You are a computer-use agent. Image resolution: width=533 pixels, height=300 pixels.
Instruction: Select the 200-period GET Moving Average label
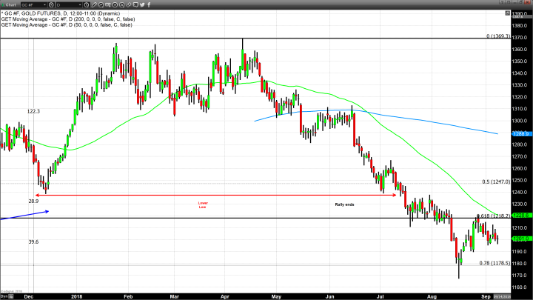67,19
